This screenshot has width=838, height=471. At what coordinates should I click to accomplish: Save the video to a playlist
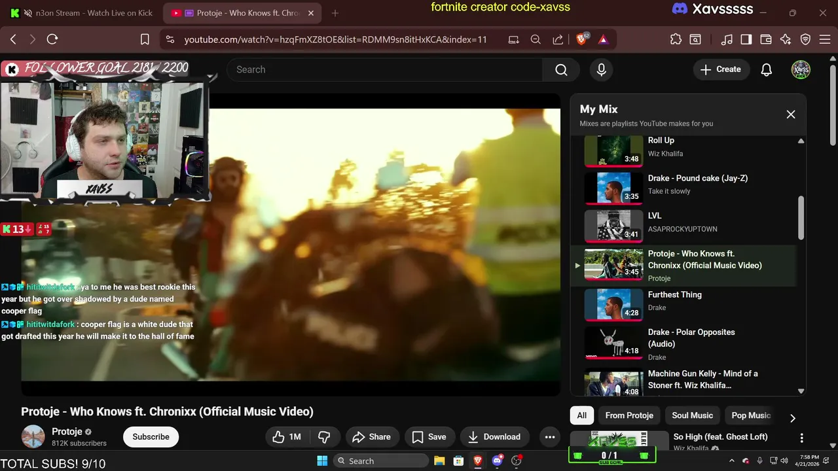(x=429, y=437)
